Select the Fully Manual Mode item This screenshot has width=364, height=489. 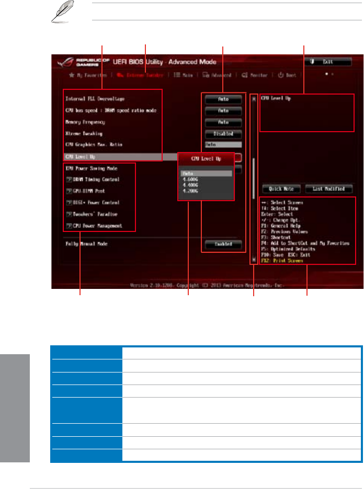click(x=86, y=244)
